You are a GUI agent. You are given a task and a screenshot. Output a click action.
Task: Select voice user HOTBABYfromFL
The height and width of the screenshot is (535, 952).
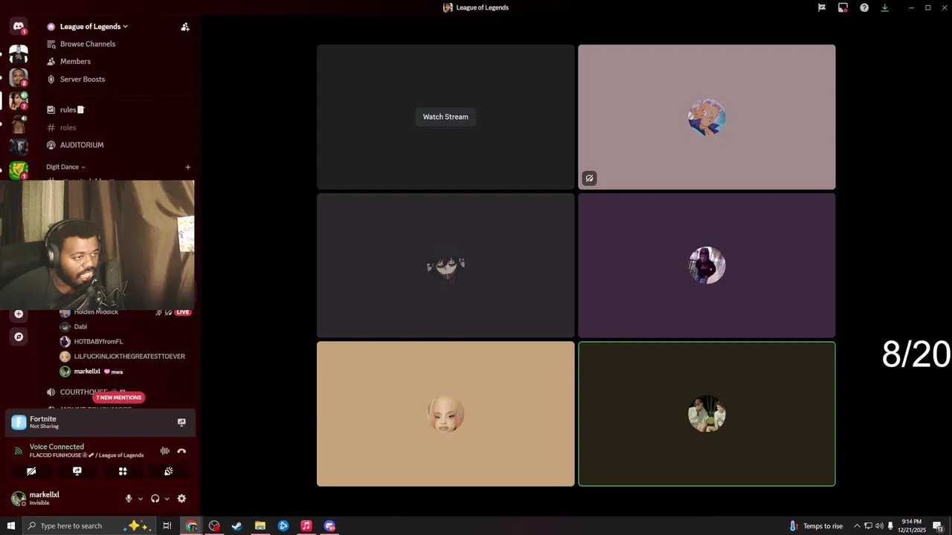(x=98, y=342)
